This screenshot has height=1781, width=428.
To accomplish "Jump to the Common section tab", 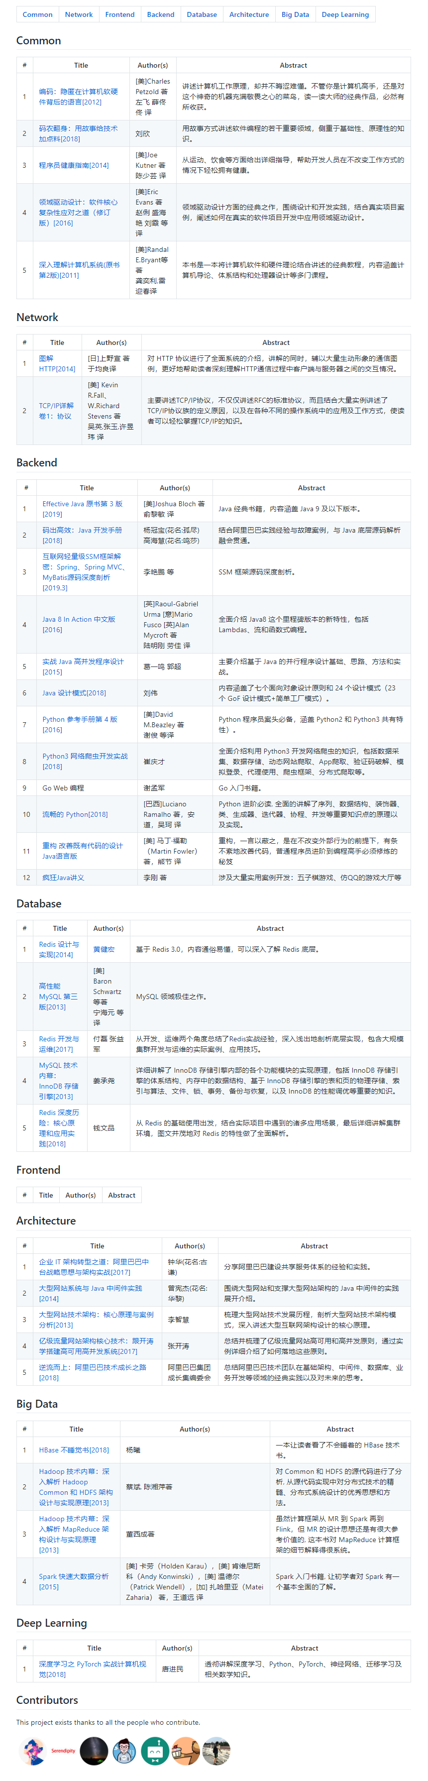I will pyautogui.click(x=37, y=14).
